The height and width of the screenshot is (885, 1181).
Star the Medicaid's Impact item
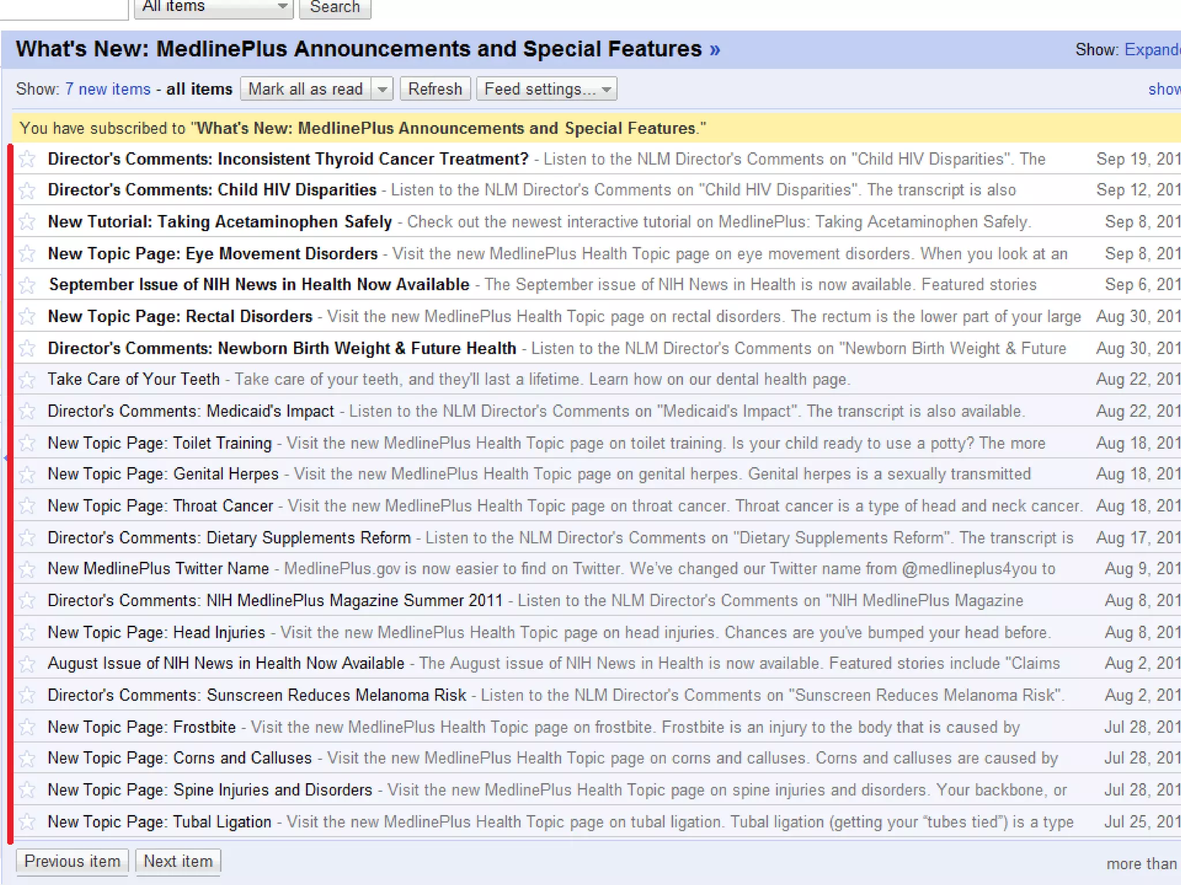(27, 411)
